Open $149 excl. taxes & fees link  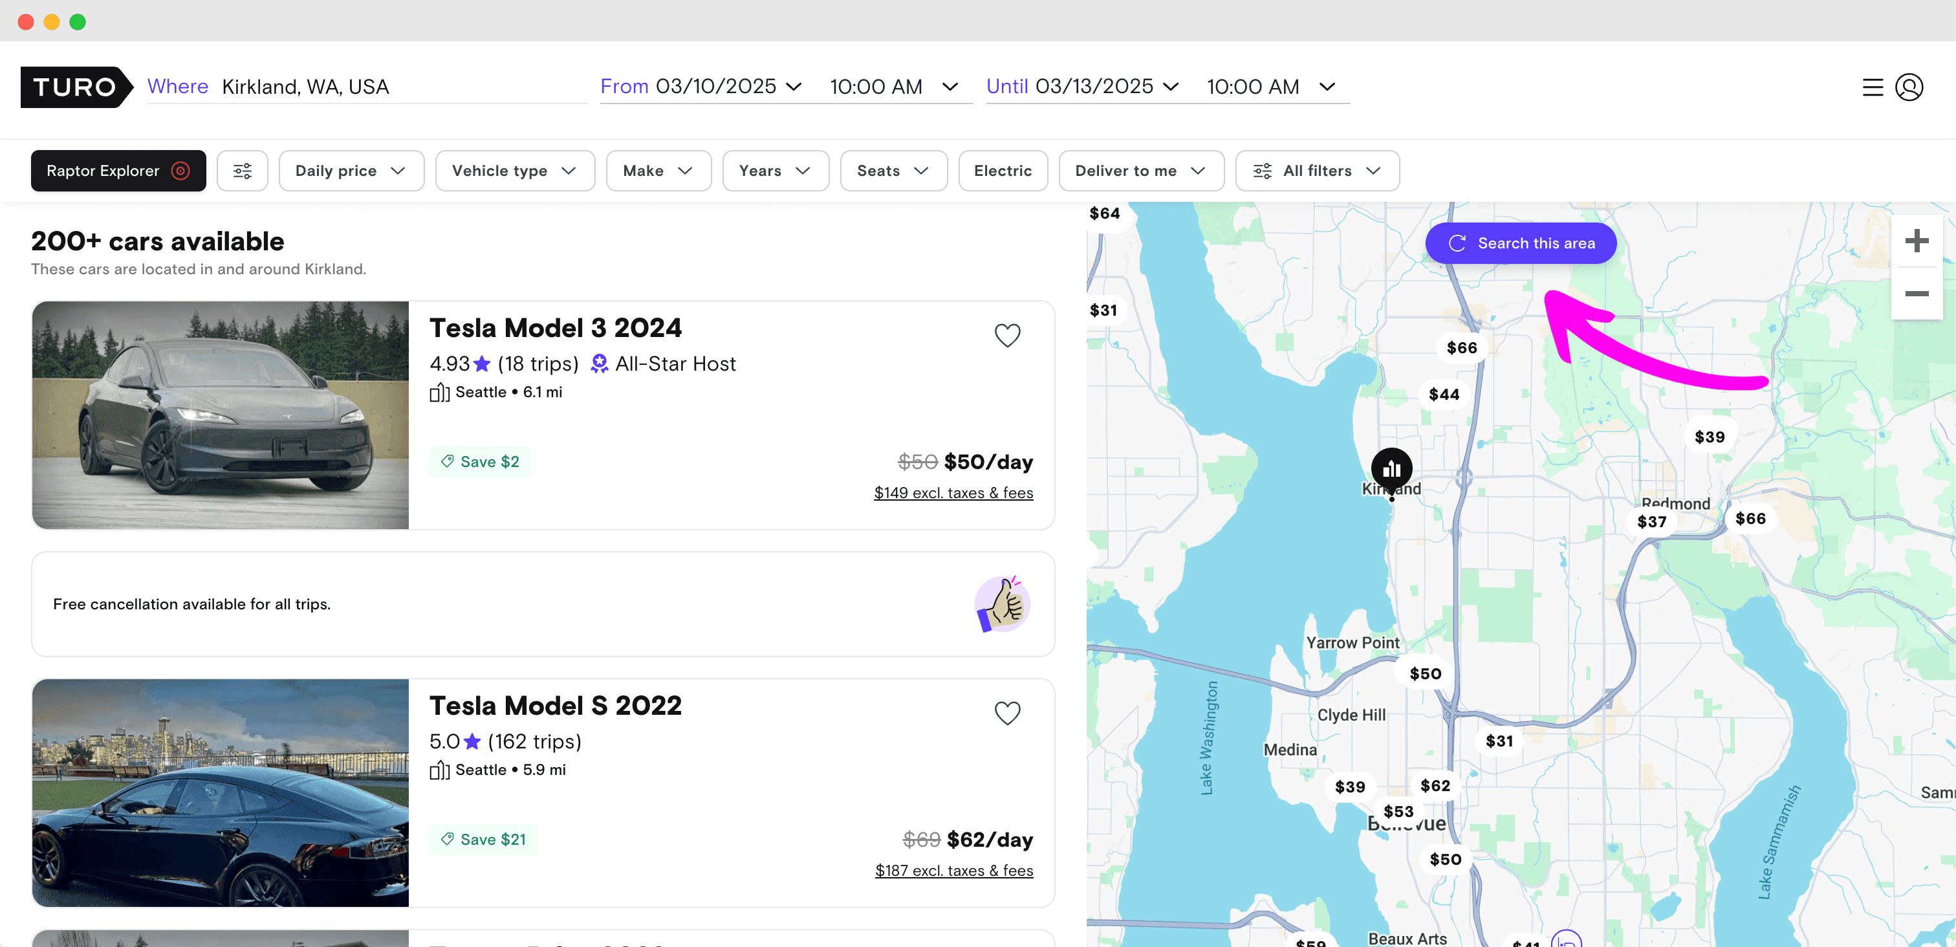[953, 493]
